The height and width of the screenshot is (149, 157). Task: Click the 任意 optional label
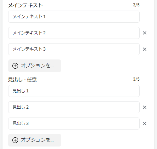[x=32, y=80]
